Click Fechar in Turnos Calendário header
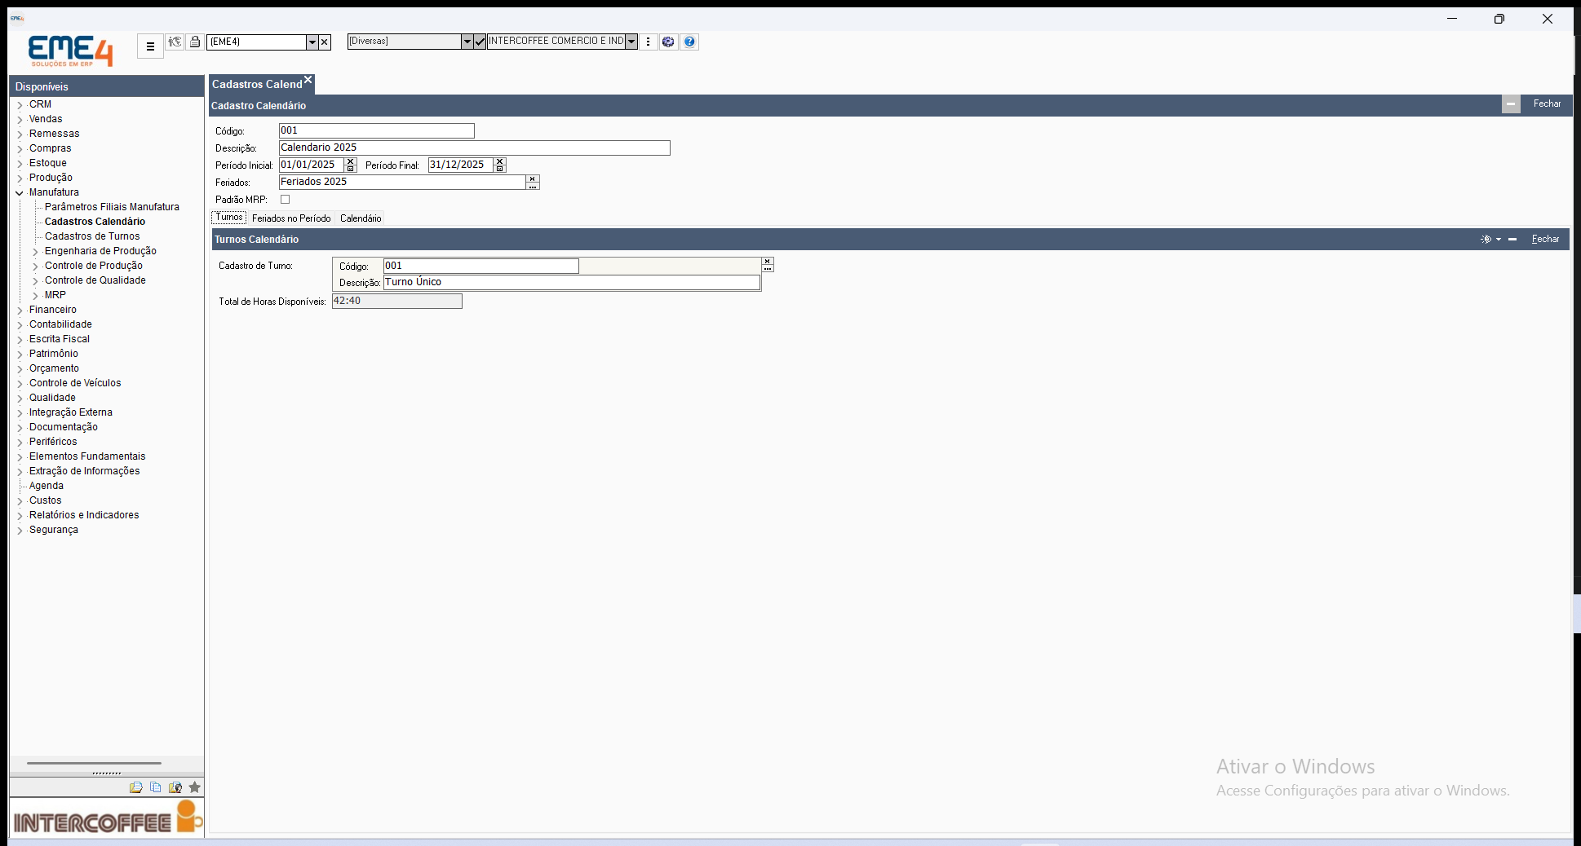Viewport: 1581px width, 846px height. (x=1545, y=239)
